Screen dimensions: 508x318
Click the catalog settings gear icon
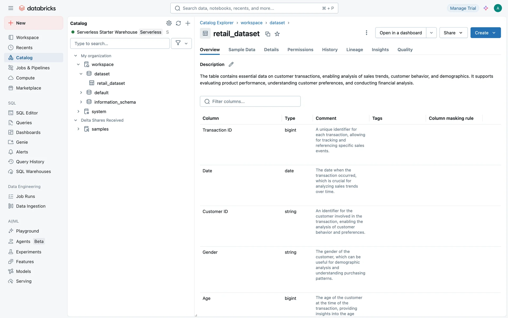169,23
